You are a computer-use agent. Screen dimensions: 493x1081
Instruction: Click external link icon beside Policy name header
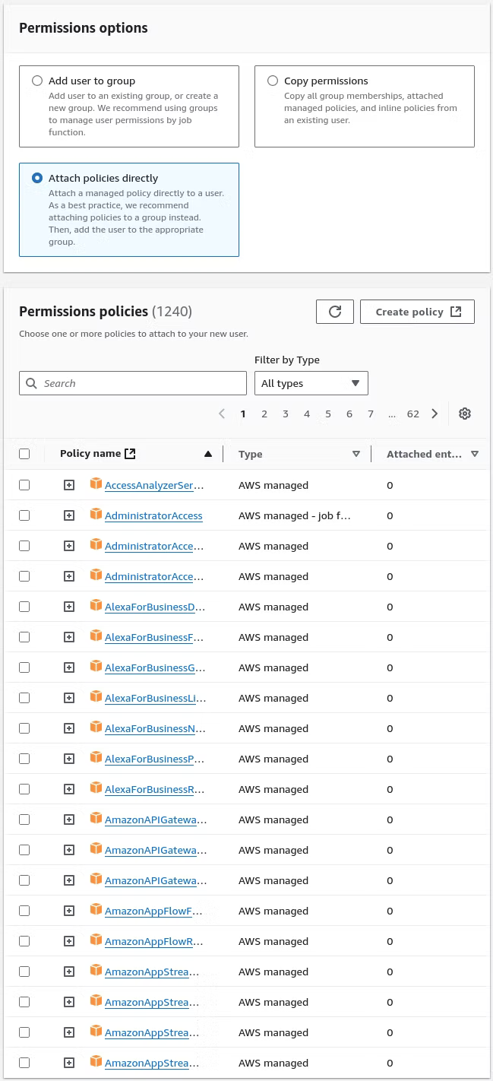130,454
